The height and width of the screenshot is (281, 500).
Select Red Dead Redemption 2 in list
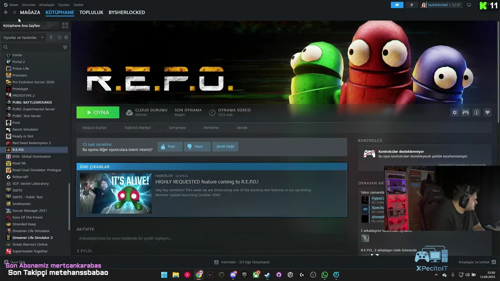(x=32, y=143)
